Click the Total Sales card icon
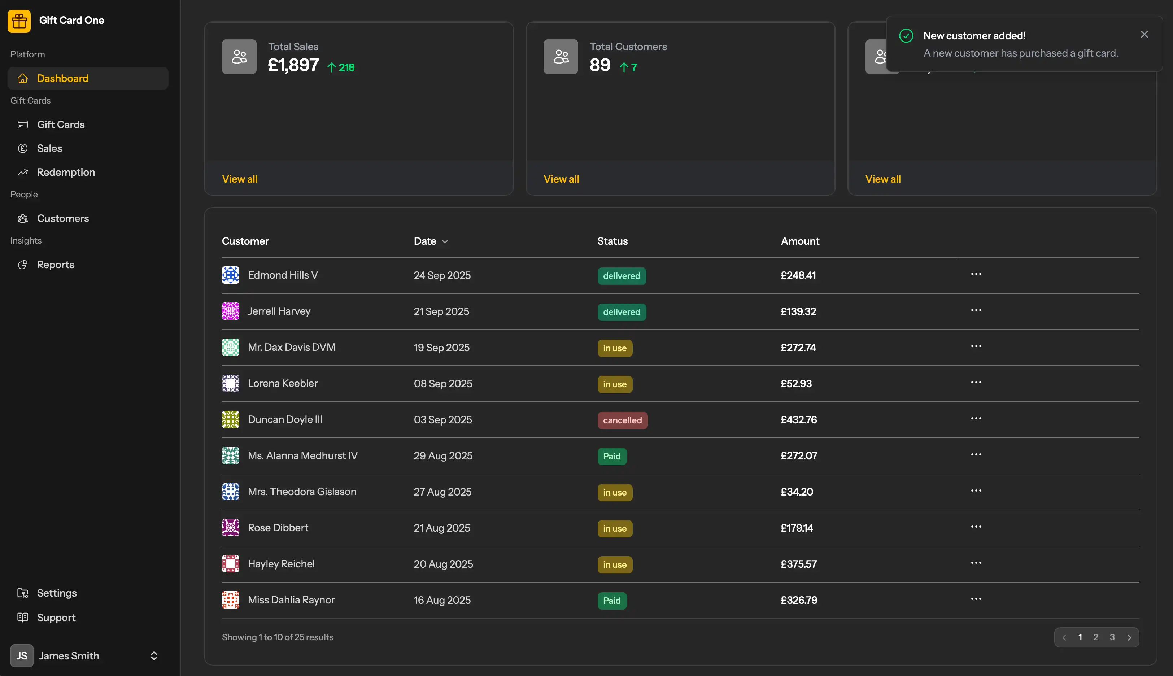Screen dimensions: 1173x676 [239, 57]
